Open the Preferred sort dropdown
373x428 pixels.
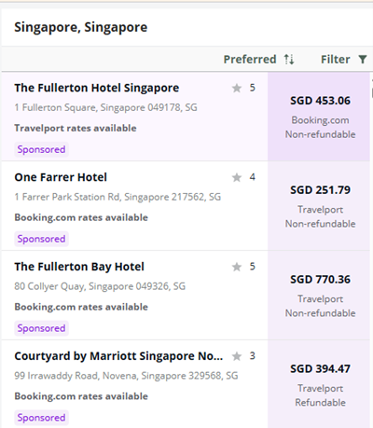coord(259,59)
